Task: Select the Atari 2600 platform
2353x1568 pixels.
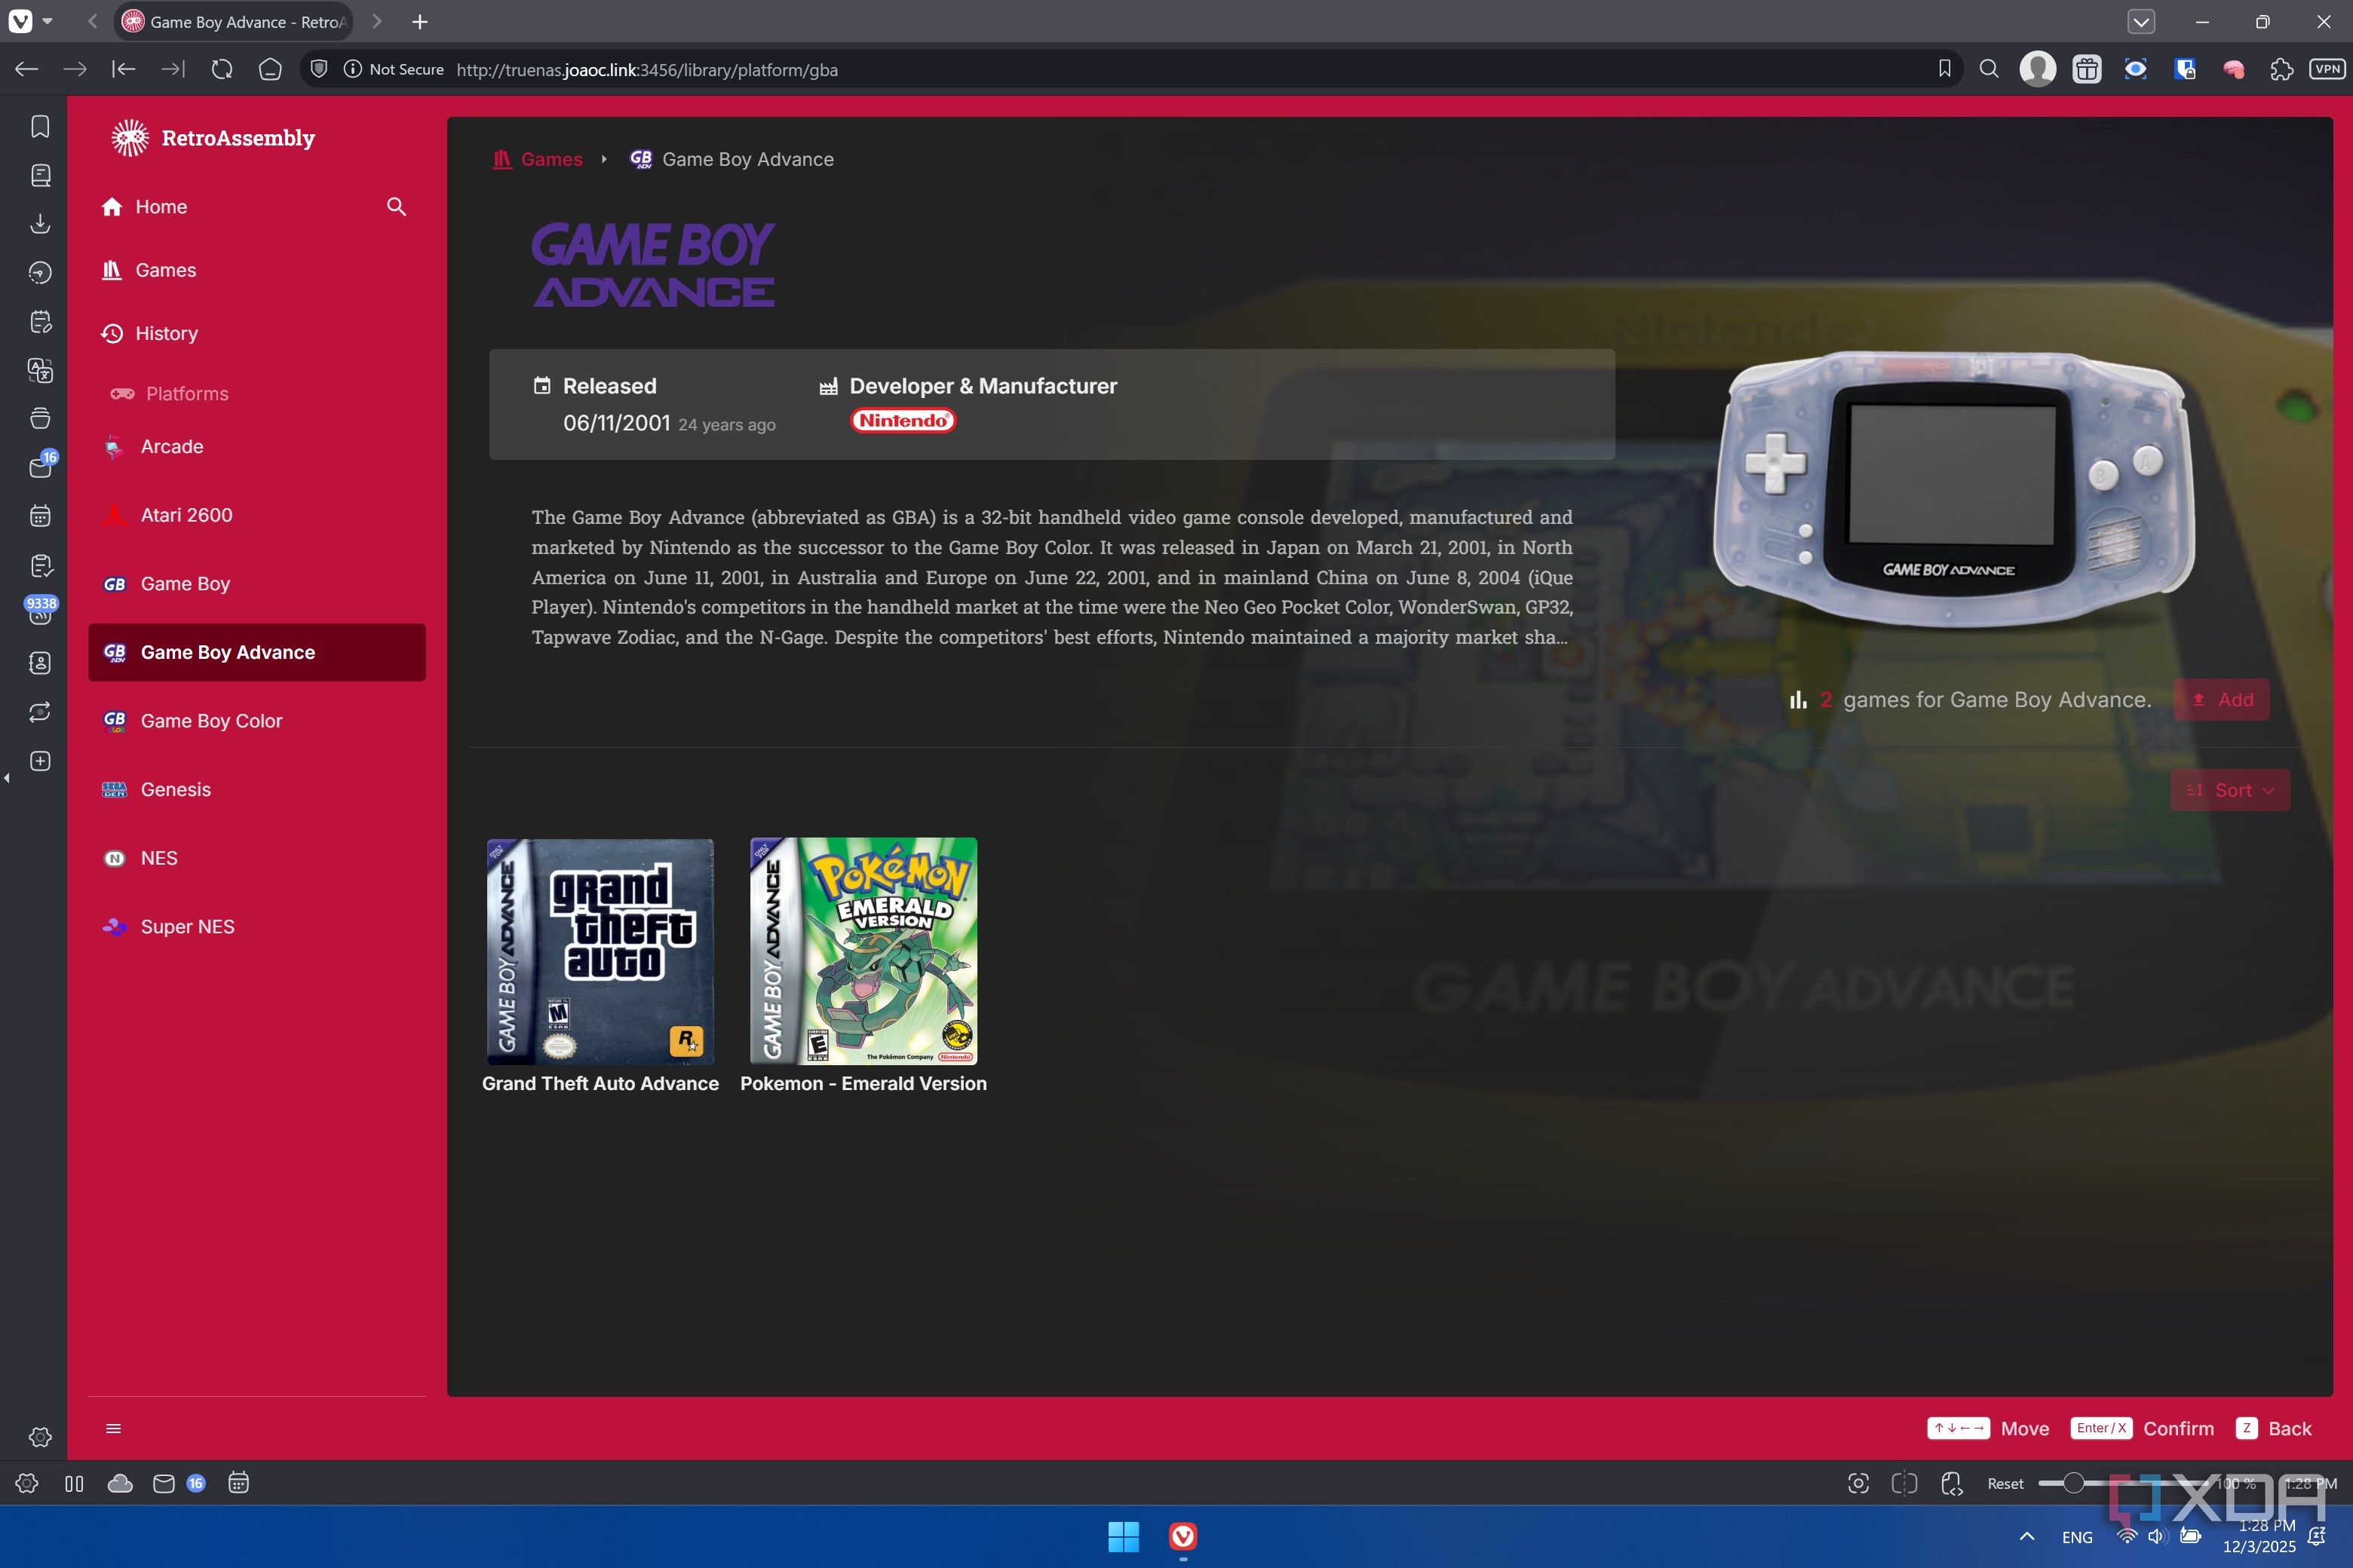Action: tap(257, 515)
